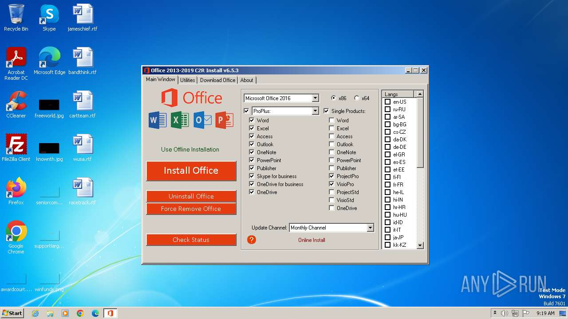Launch Skype from the desktop

[x=49, y=18]
